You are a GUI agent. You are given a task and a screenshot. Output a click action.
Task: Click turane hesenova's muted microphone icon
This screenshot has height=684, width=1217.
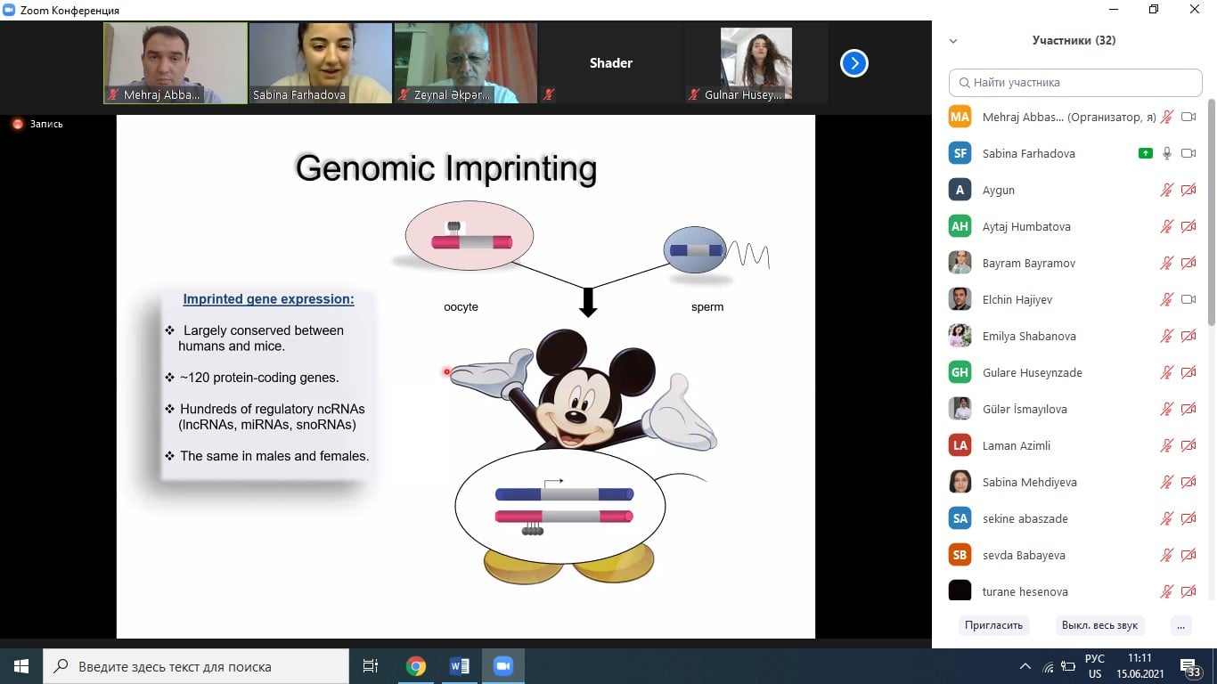click(x=1167, y=591)
